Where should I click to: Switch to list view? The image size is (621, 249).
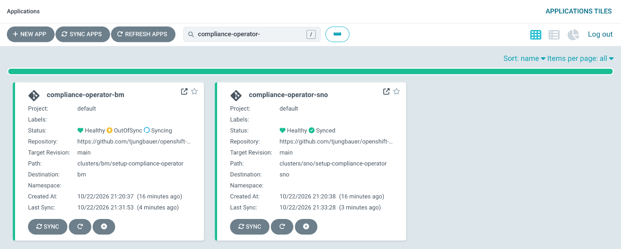[x=554, y=35]
